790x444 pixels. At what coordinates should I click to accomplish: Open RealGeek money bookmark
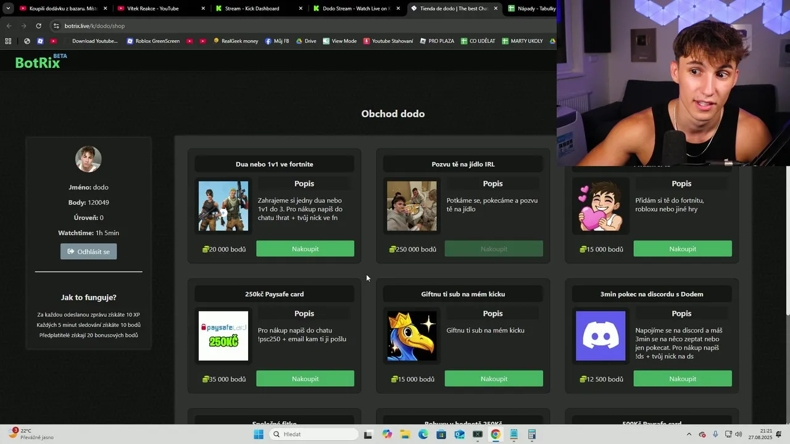[x=236, y=41]
